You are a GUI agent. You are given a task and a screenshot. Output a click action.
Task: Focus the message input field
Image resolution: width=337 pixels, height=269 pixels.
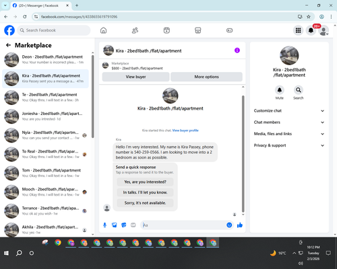tap(183, 225)
